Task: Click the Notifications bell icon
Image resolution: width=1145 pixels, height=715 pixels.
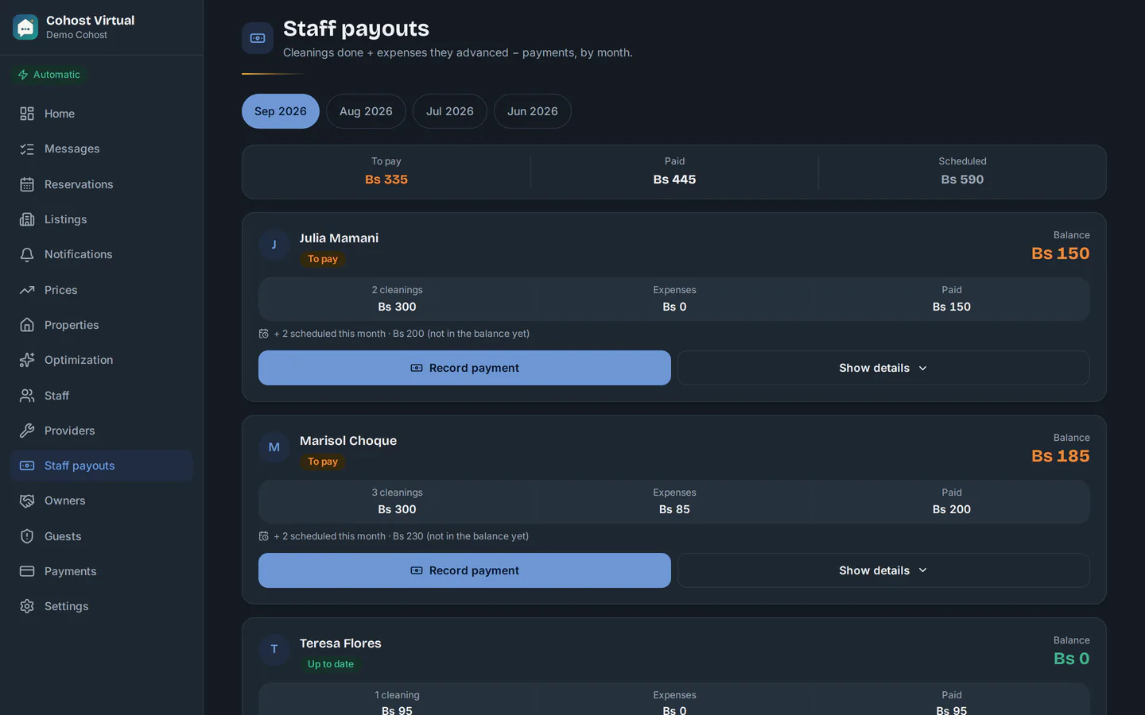Action: tap(27, 254)
